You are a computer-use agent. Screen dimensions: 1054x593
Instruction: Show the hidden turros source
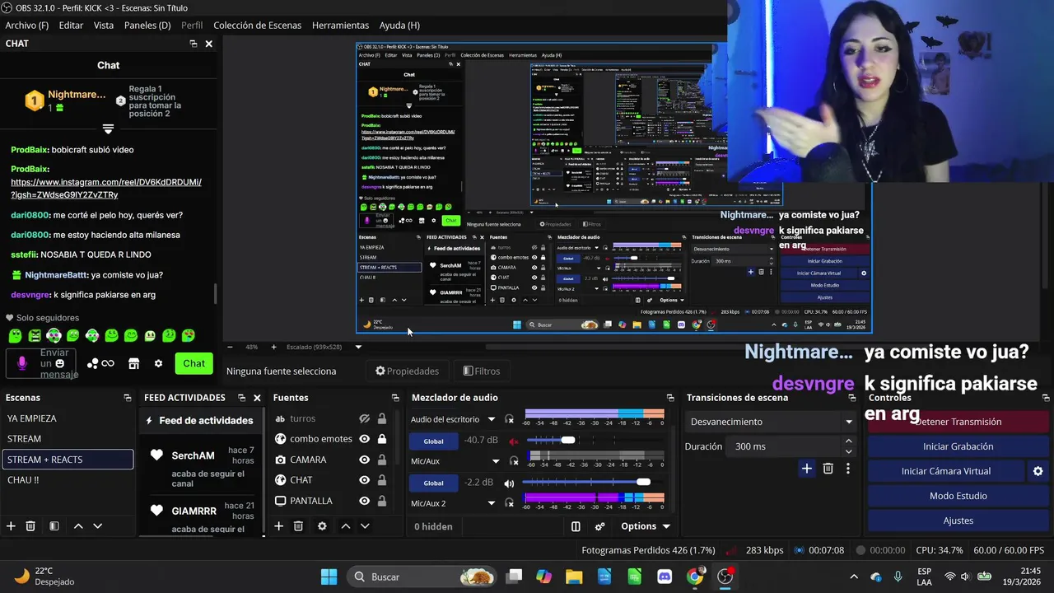[x=364, y=418]
